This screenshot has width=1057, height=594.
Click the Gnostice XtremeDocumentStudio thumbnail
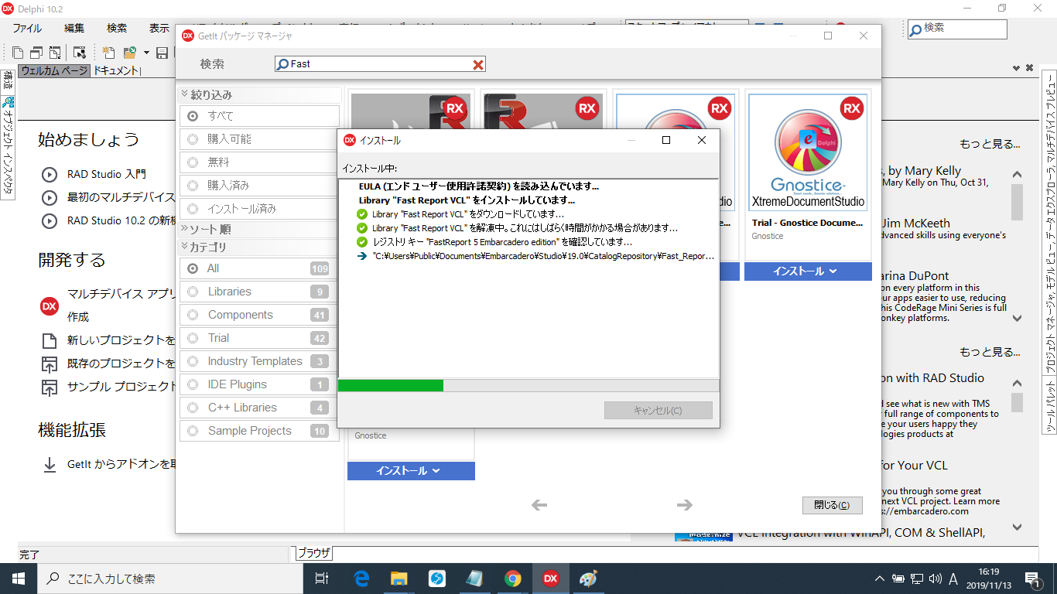point(808,152)
